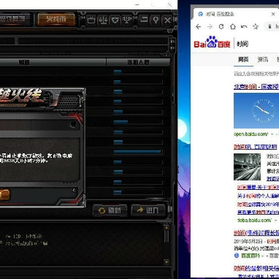279x279 pixels.
Task: Reload the Baidu search page
Action: point(221,26)
